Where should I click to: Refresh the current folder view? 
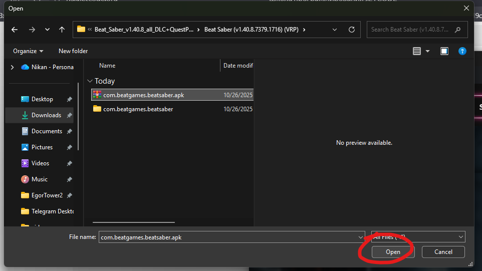pos(352,30)
